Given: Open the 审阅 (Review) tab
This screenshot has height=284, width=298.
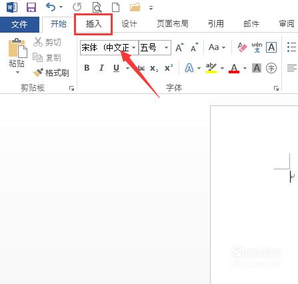Looking at the screenshot, I should (287, 24).
